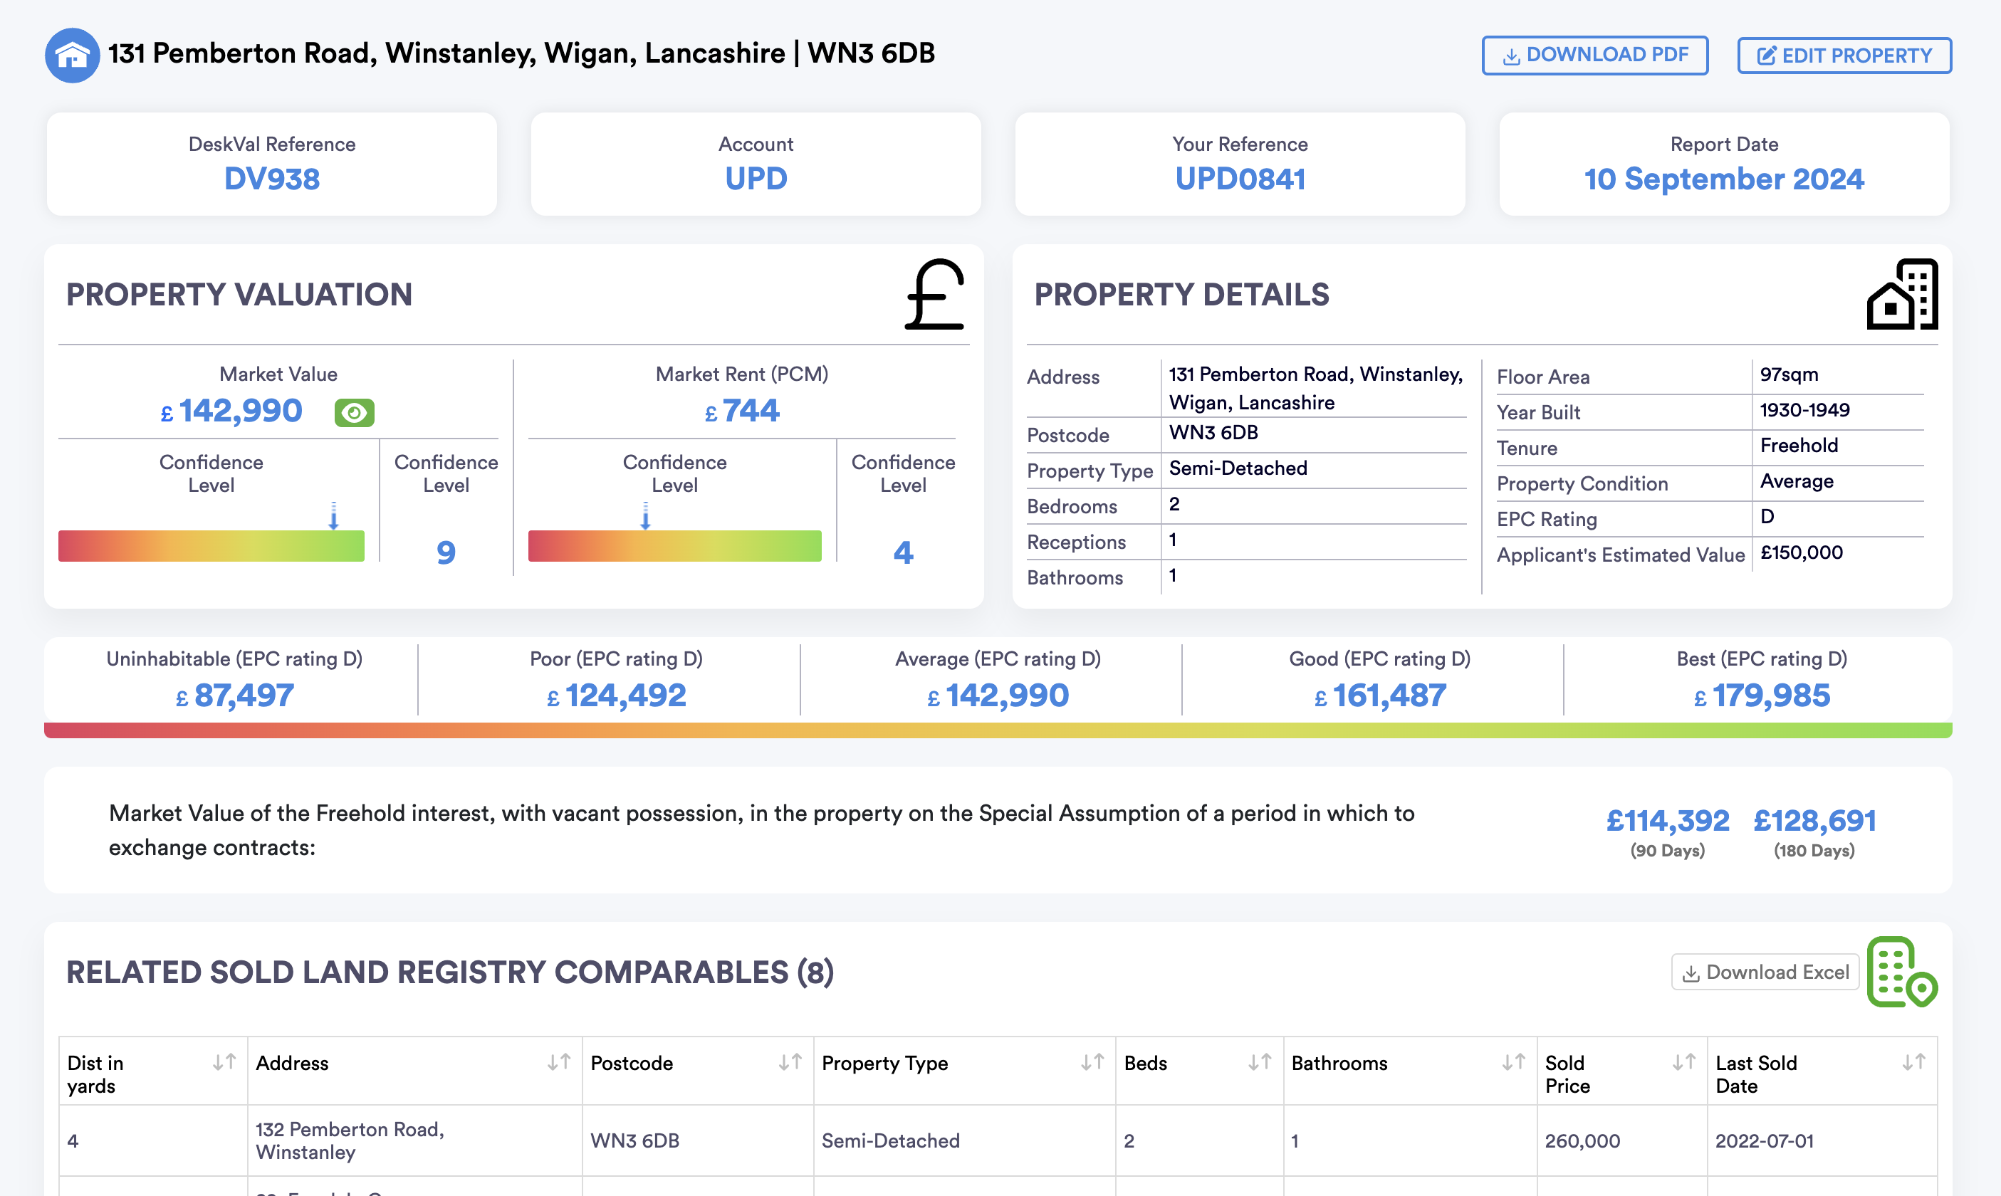Click the pencil icon inside Edit Property button
Viewport: 2001px width, 1196px height.
[1767, 55]
